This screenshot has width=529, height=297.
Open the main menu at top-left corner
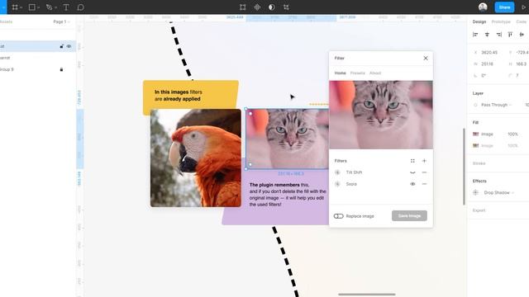click(3, 7)
